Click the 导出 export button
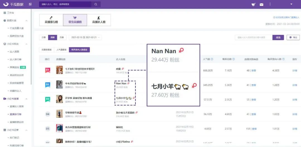 click(x=293, y=38)
